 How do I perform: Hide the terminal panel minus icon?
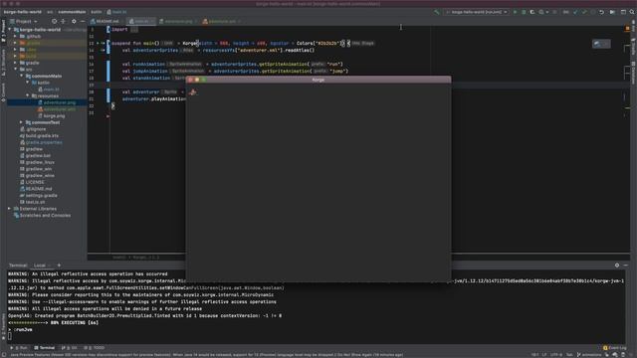pyautogui.click(x=626, y=266)
